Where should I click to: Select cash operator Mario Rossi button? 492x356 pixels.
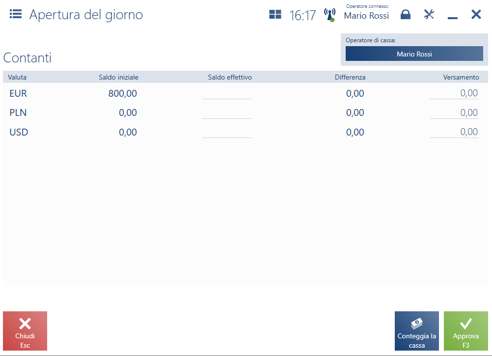(414, 54)
